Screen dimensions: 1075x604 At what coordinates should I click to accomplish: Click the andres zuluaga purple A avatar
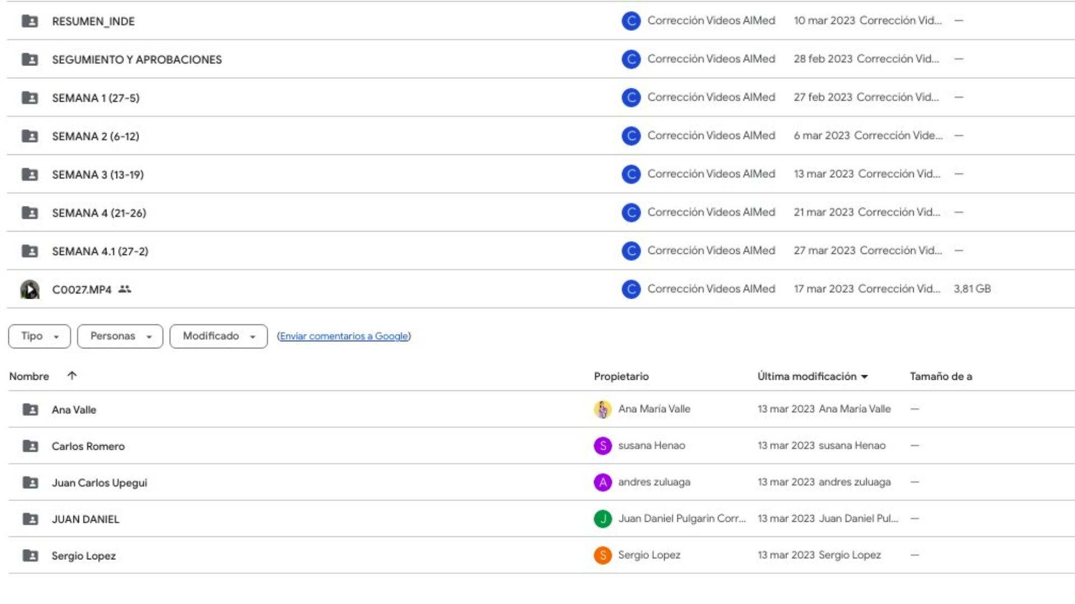[x=602, y=482]
